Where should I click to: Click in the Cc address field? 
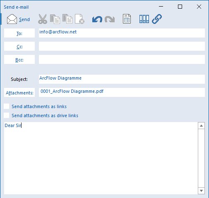click(x=122, y=46)
